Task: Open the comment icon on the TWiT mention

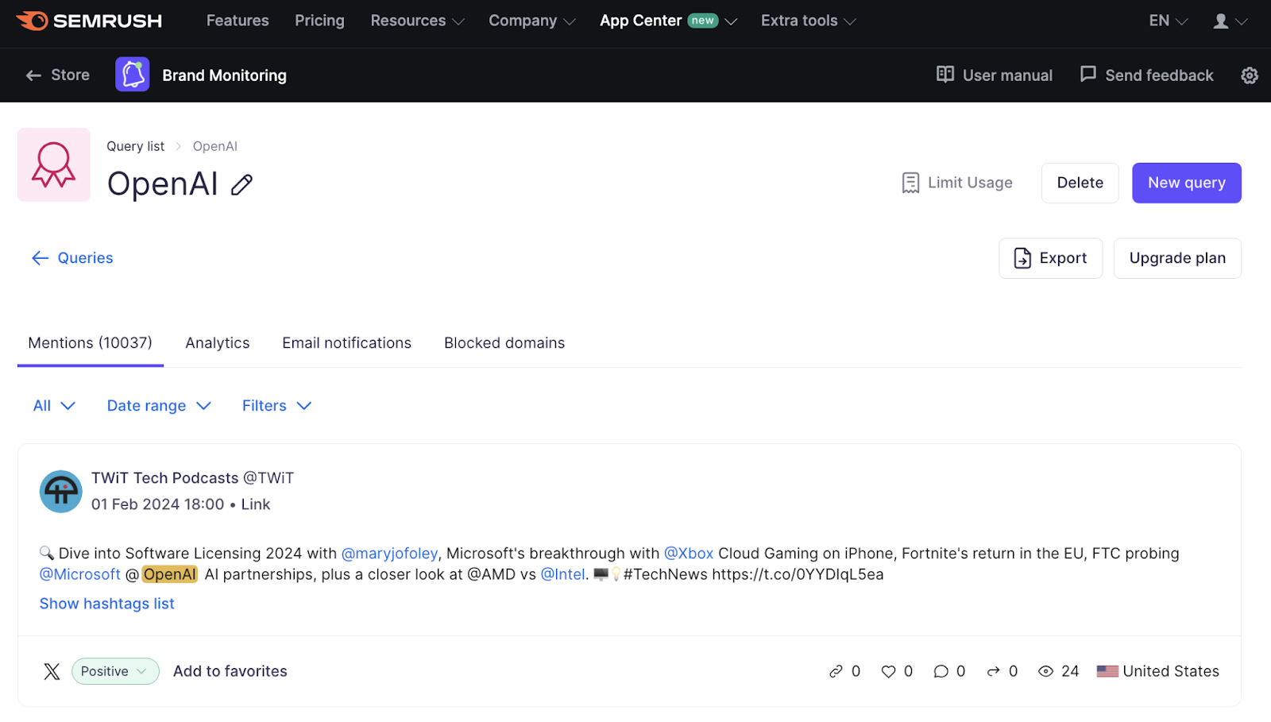Action: [941, 671]
